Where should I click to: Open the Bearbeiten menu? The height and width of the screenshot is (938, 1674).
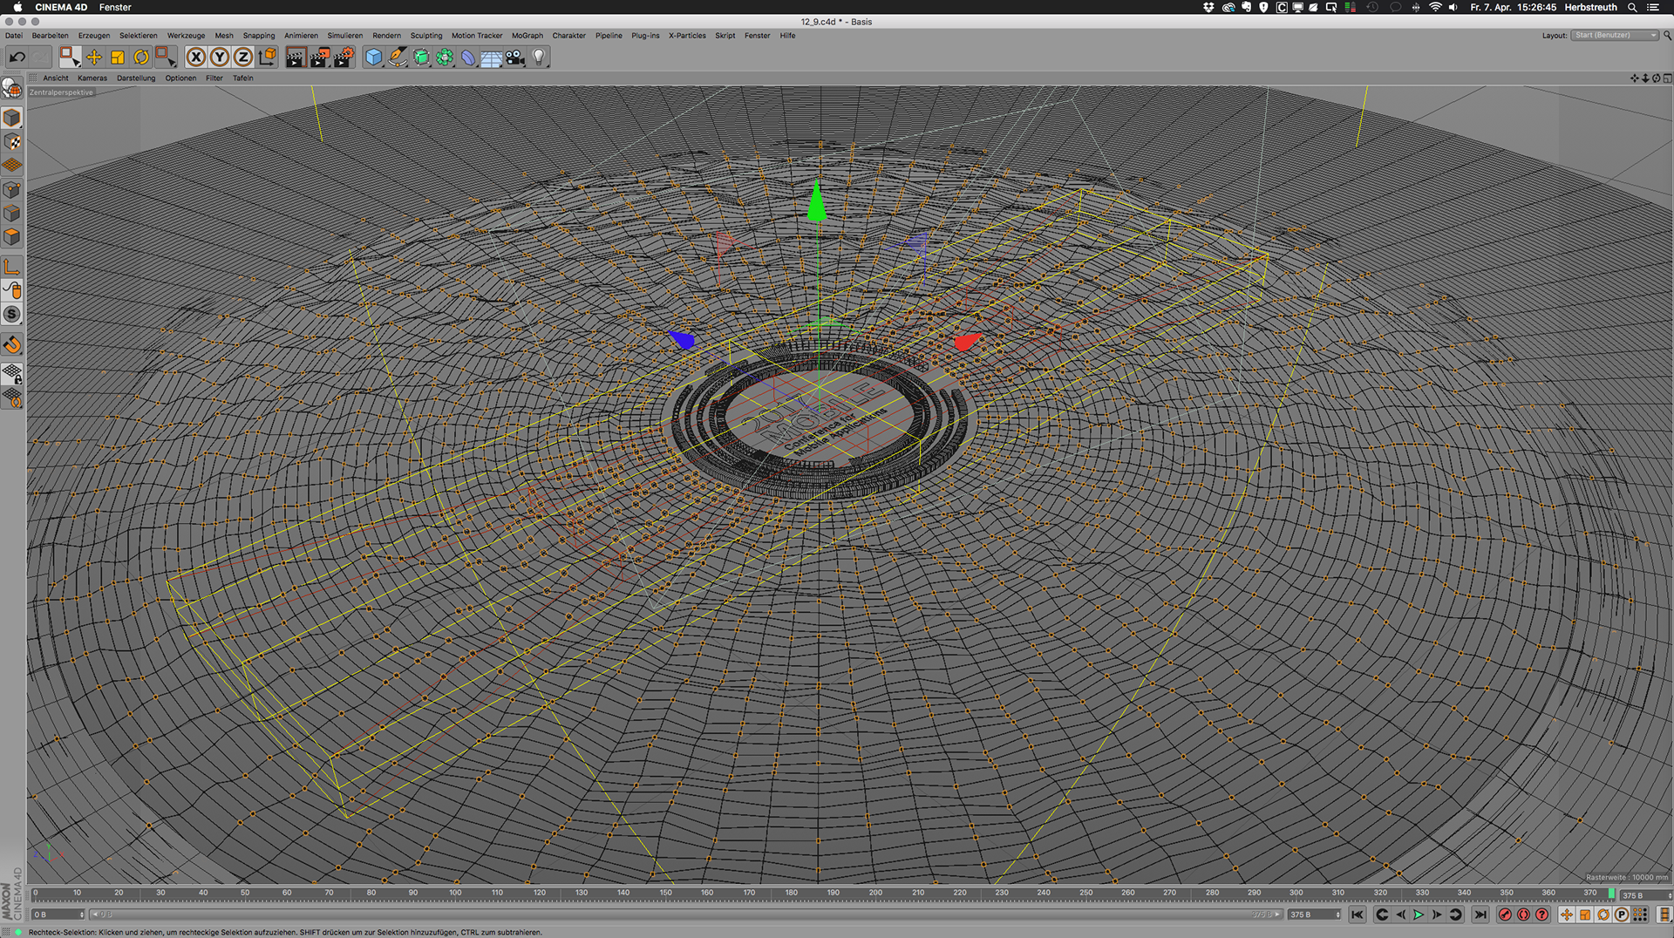[x=51, y=36]
